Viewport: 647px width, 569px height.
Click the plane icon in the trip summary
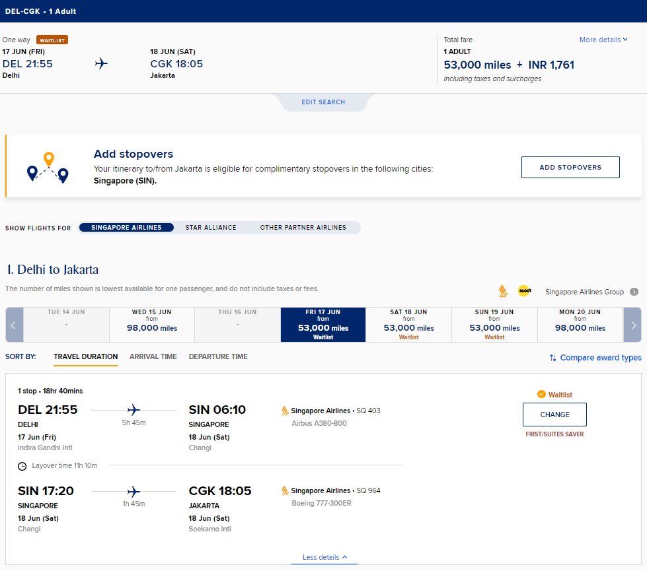101,63
